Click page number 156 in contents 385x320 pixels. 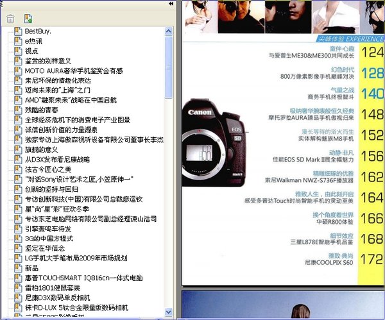[x=372, y=156]
